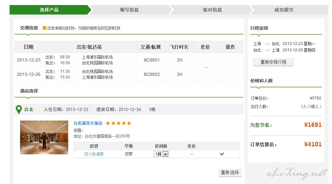Image resolution: width=332 pixels, height=184 pixels.
Task: Select the 成功提交 step tab
Action: (284, 10)
